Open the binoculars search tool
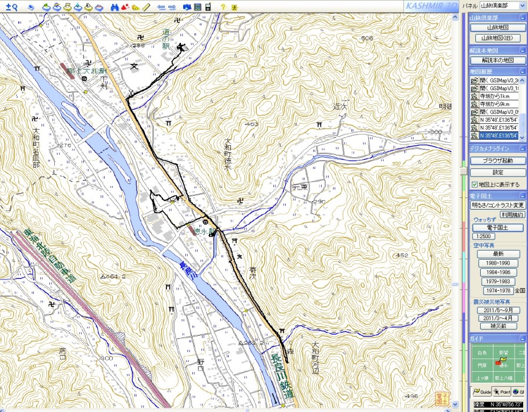 114,7
